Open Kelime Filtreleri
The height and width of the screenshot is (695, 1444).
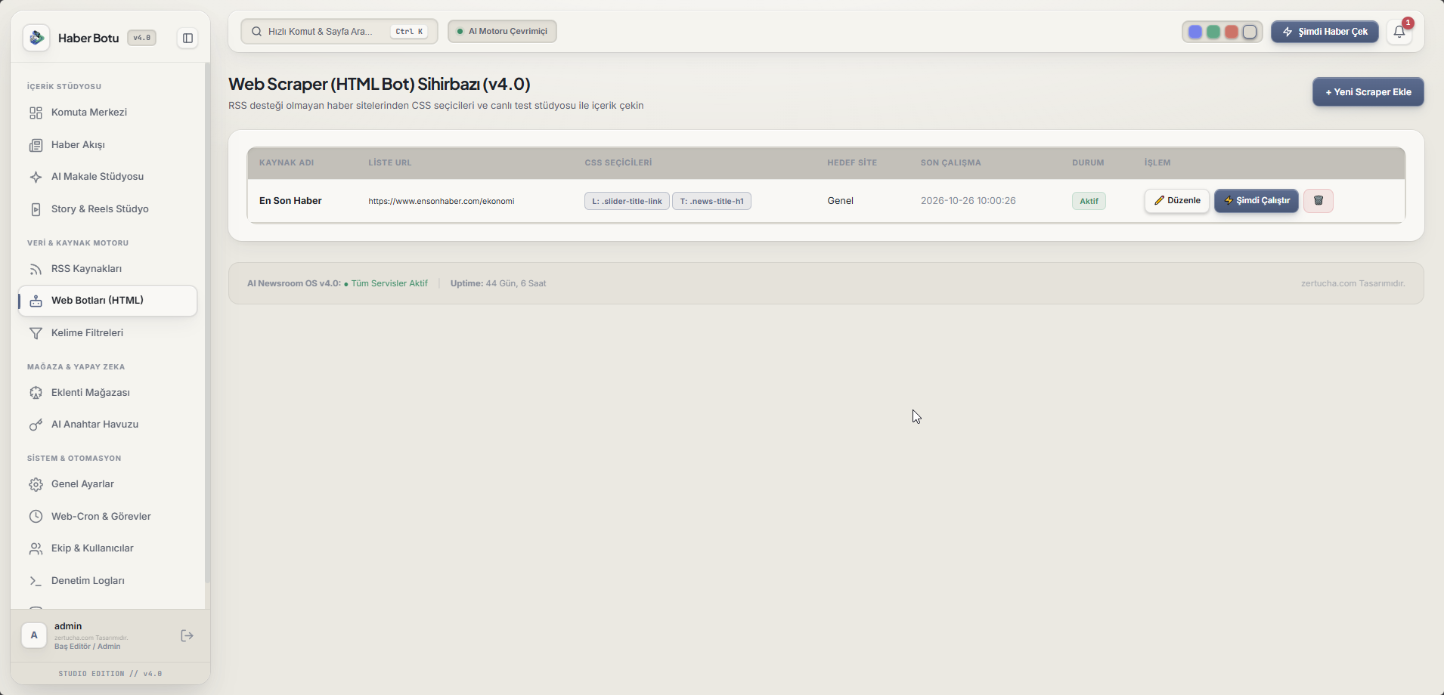pyautogui.click(x=107, y=333)
